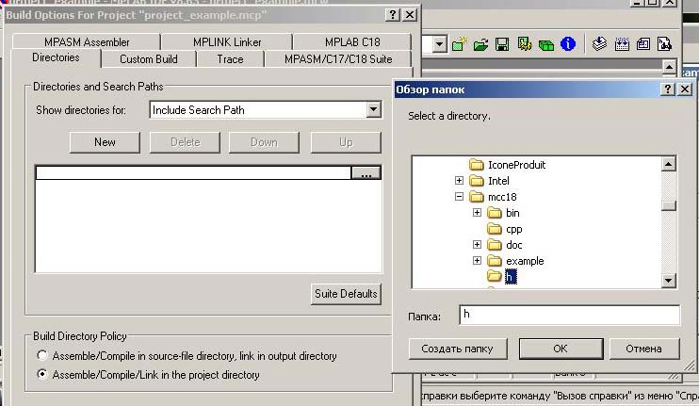Click the Suite Defaults button
Image resolution: width=699 pixels, height=406 pixels.
(x=346, y=294)
